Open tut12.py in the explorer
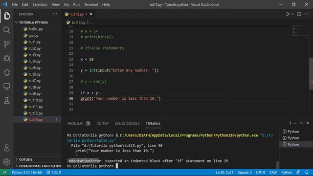313x176 pixels. (x=36, y=113)
